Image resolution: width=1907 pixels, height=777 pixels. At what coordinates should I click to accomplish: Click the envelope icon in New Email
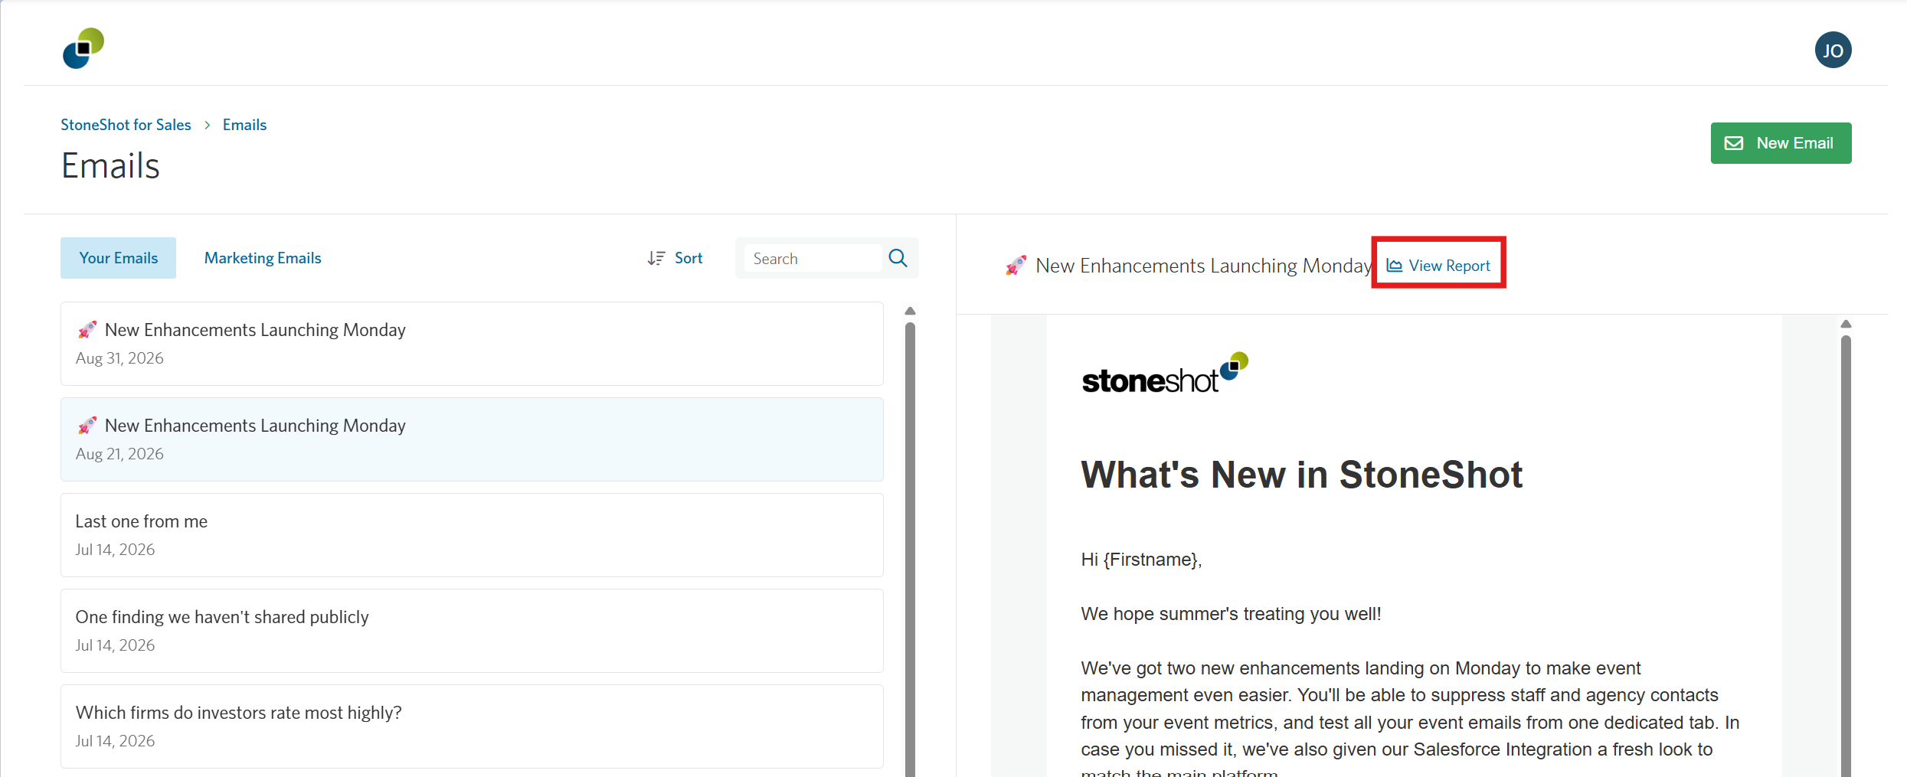1734,143
